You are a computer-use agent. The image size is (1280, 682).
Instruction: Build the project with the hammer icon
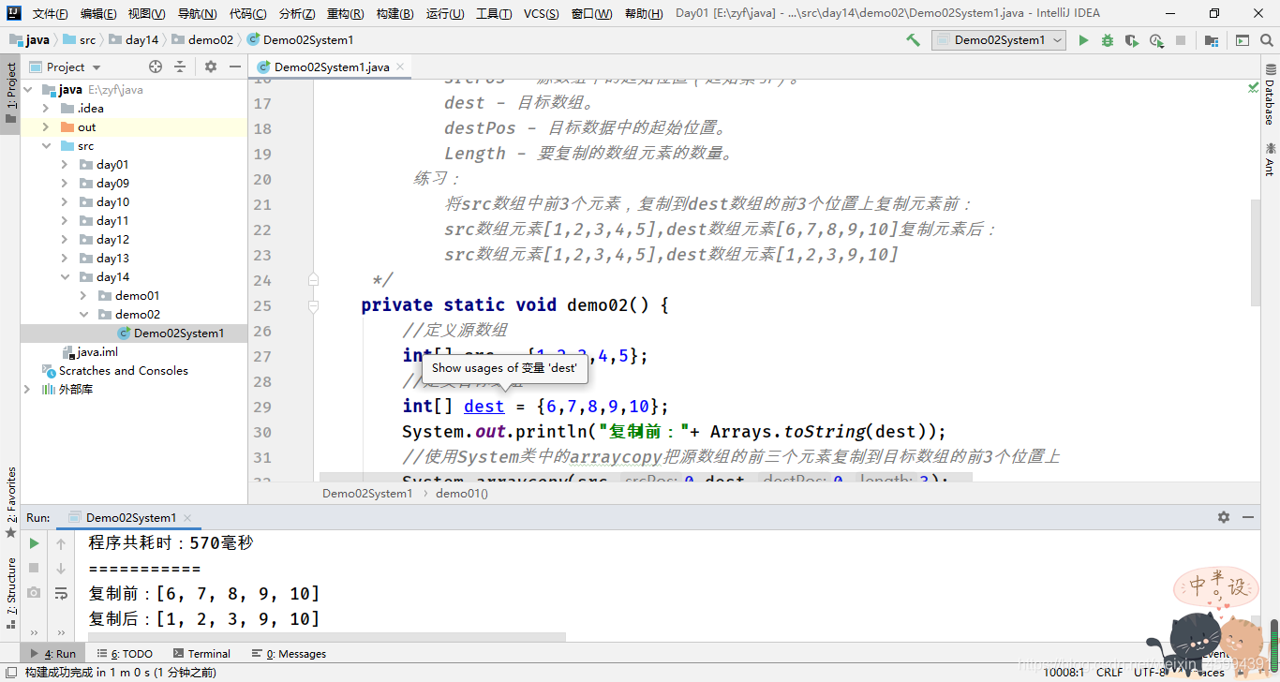coord(913,40)
